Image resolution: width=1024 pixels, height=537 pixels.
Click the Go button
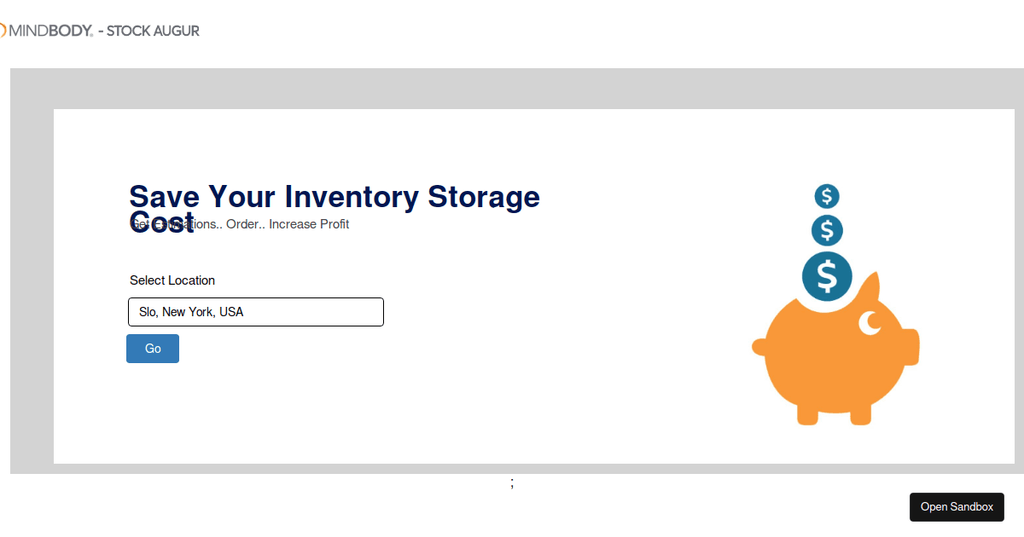pyautogui.click(x=153, y=349)
